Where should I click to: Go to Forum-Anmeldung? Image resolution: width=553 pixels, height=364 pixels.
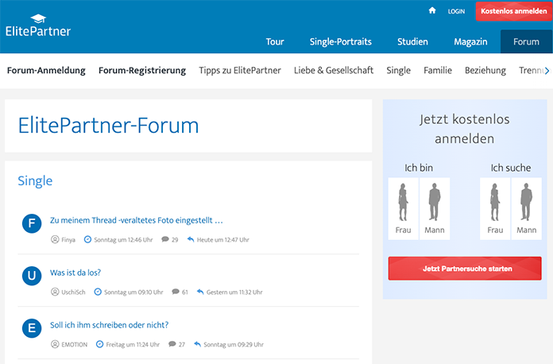click(x=46, y=70)
